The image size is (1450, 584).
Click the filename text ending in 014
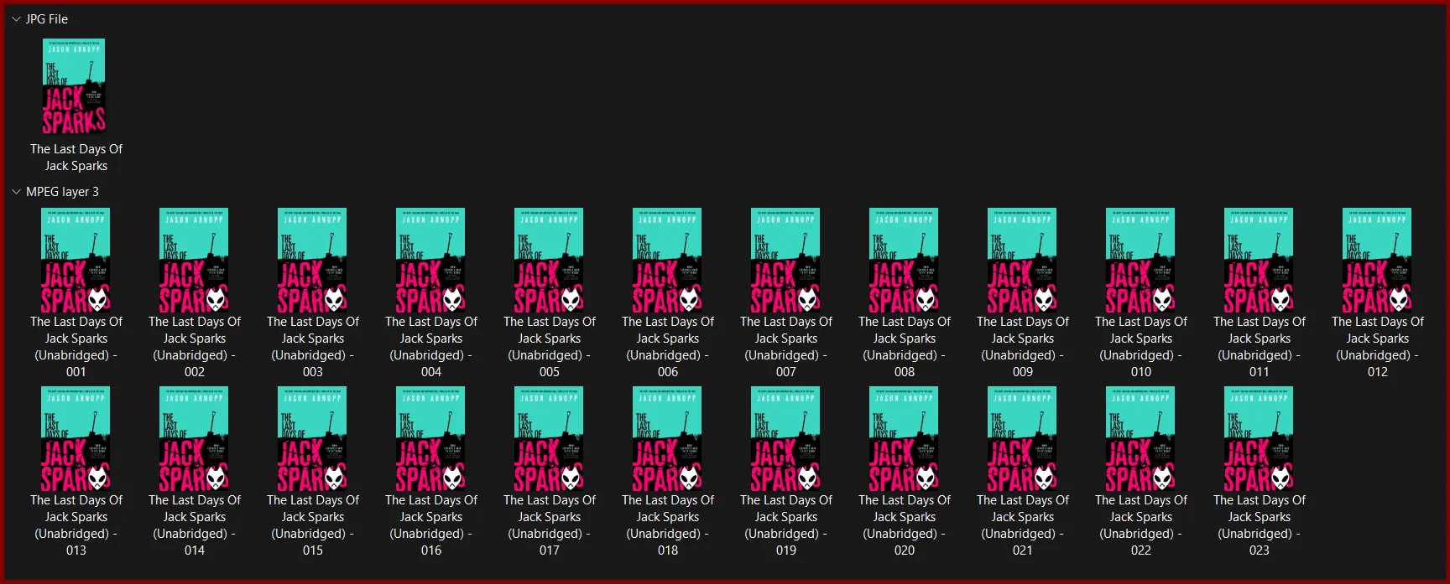(195, 525)
